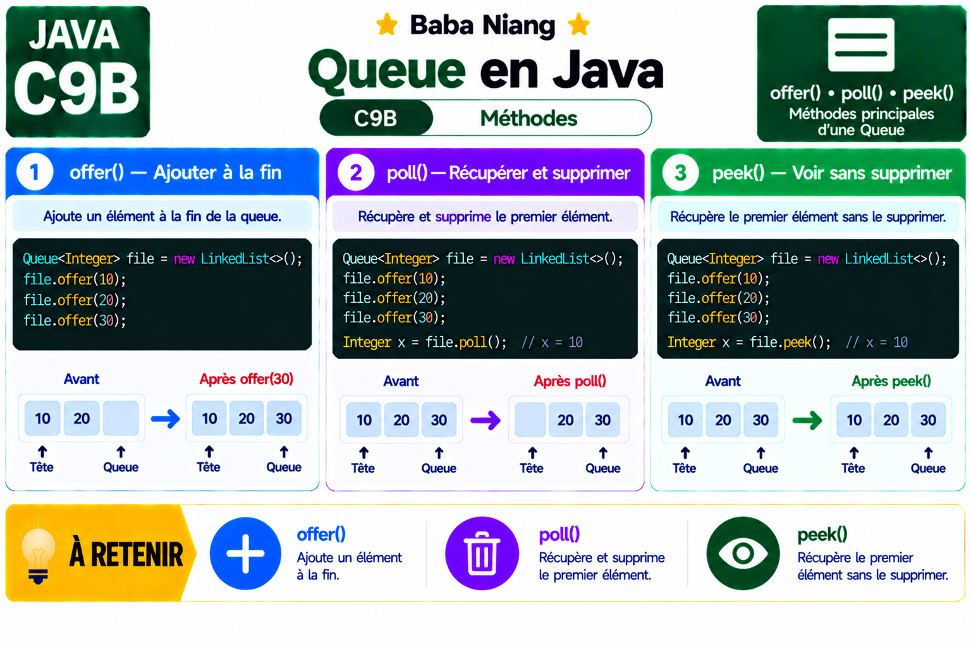Click the green 'peek()' title in À RETENIR row
Image resolution: width=971 pixels, height=647 pixels.
point(822,535)
